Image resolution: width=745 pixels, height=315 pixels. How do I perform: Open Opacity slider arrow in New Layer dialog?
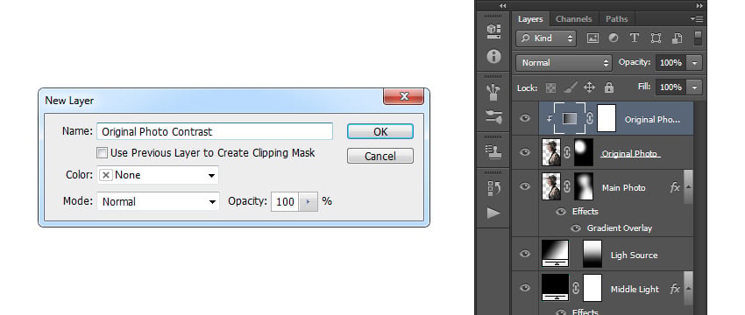[x=308, y=201]
